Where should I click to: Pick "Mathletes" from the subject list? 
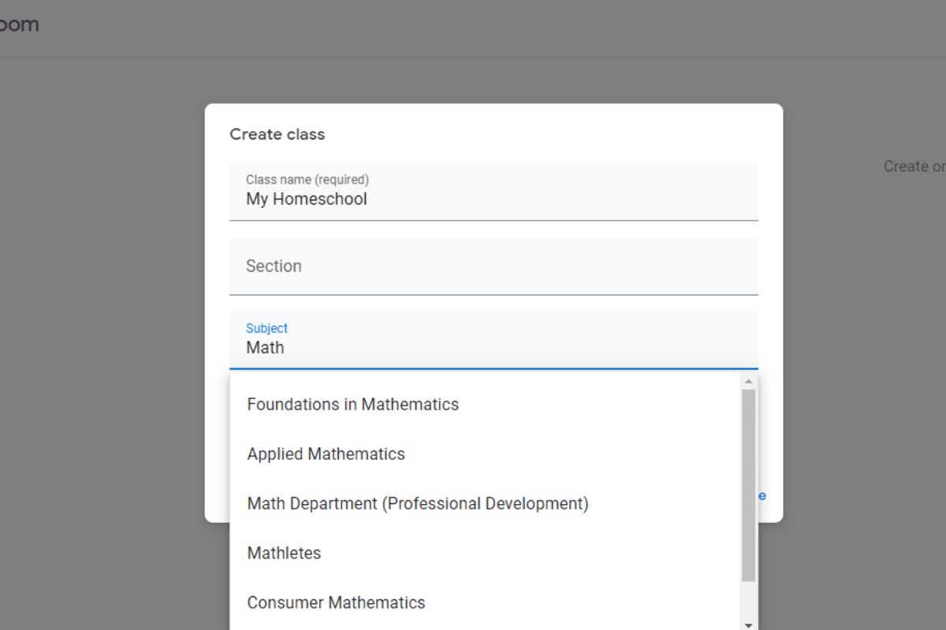coord(284,553)
